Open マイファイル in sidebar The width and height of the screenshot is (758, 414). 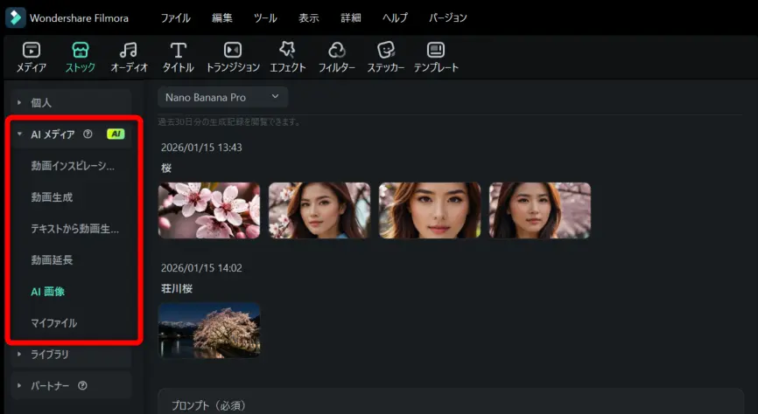pyautogui.click(x=54, y=323)
